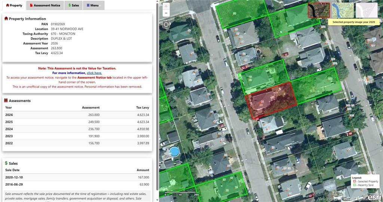The image size is (383, 202).
Task: Zoom in on the map
Action: [166, 6]
